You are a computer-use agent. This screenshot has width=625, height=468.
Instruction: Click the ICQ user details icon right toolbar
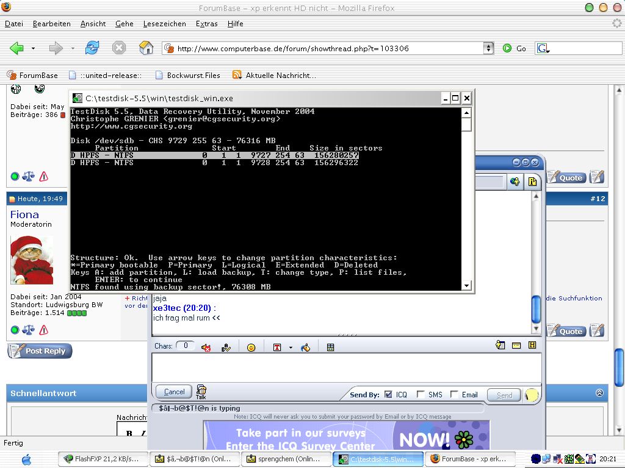click(x=500, y=345)
